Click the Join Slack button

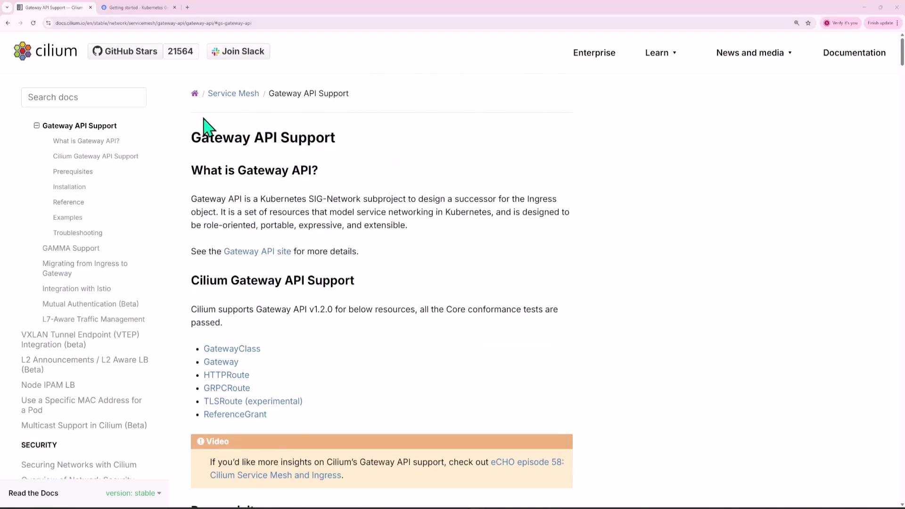pos(238,51)
